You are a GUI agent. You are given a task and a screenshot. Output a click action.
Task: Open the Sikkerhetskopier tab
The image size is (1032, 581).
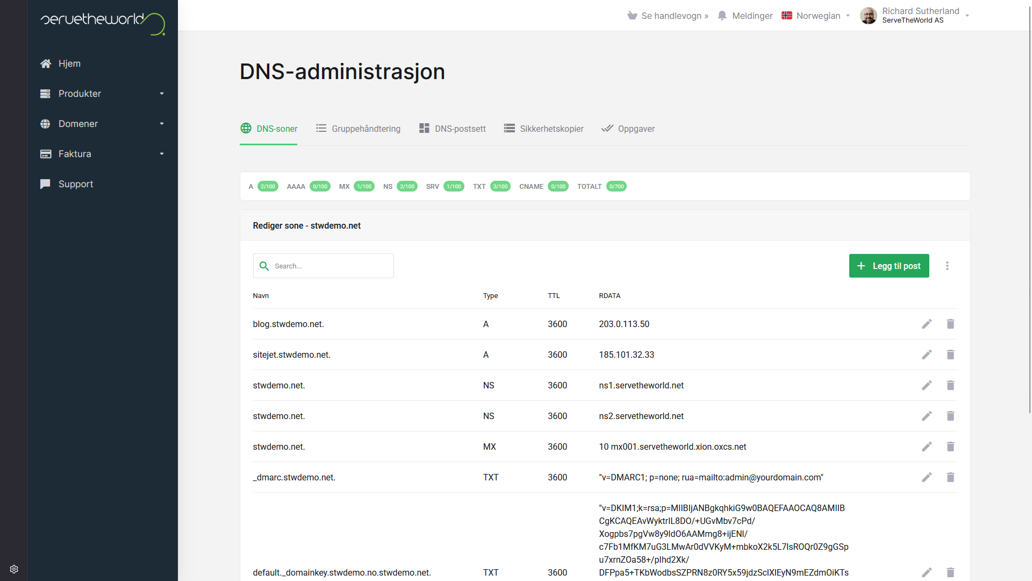(x=543, y=129)
